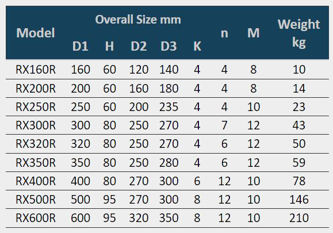Click the Weight kg column header
Viewport: 333px width, 233px height.
click(x=299, y=33)
